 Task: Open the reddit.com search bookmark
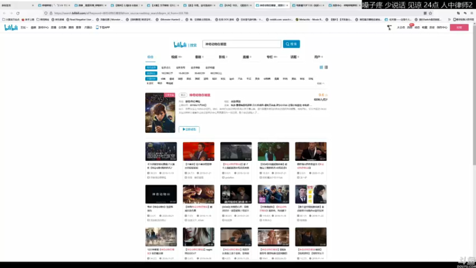coord(278,20)
